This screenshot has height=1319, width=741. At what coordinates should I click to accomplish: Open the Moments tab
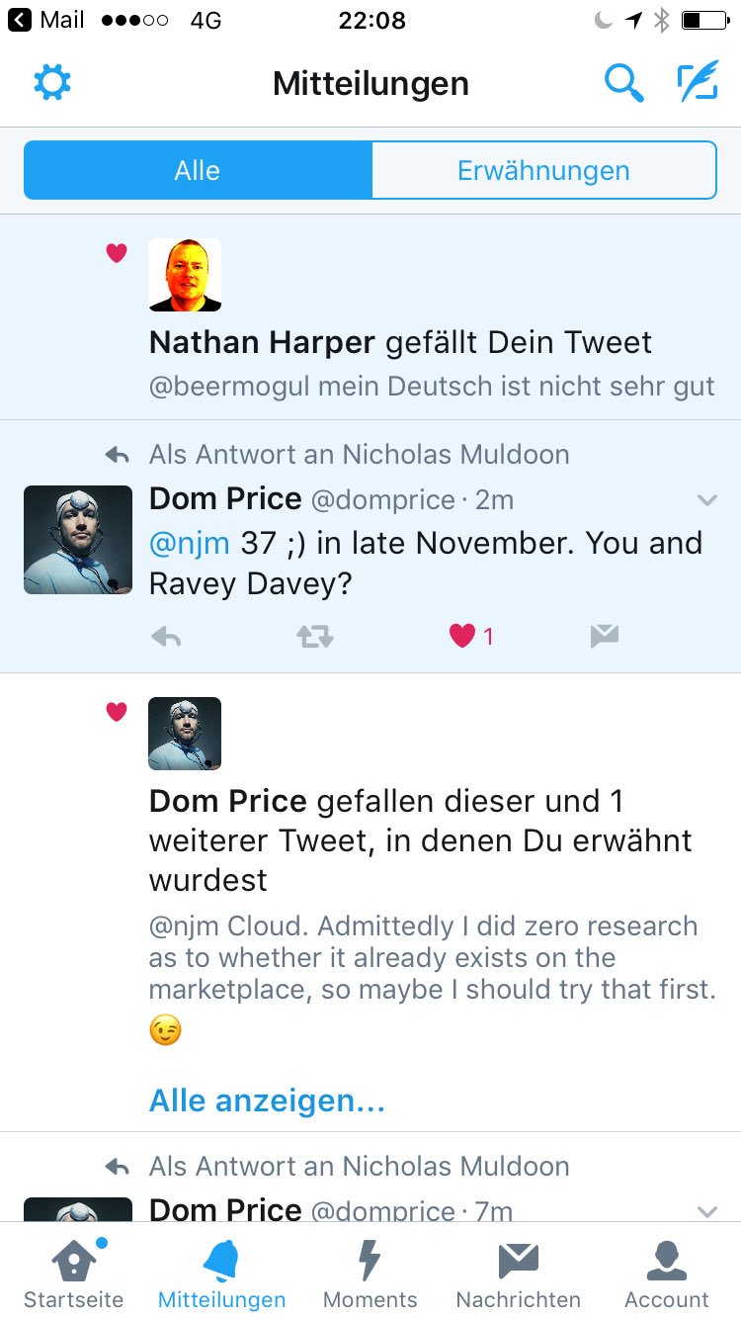point(370,1271)
